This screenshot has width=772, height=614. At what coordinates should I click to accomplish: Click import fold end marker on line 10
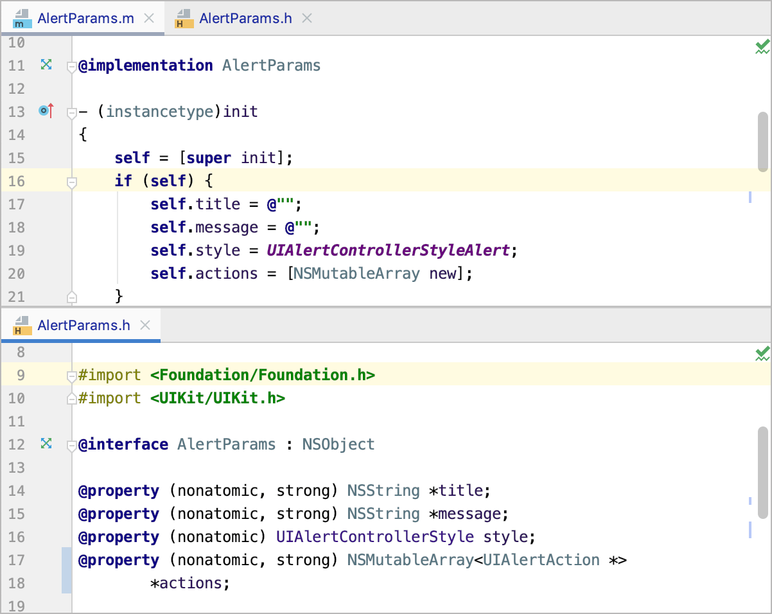(x=72, y=398)
